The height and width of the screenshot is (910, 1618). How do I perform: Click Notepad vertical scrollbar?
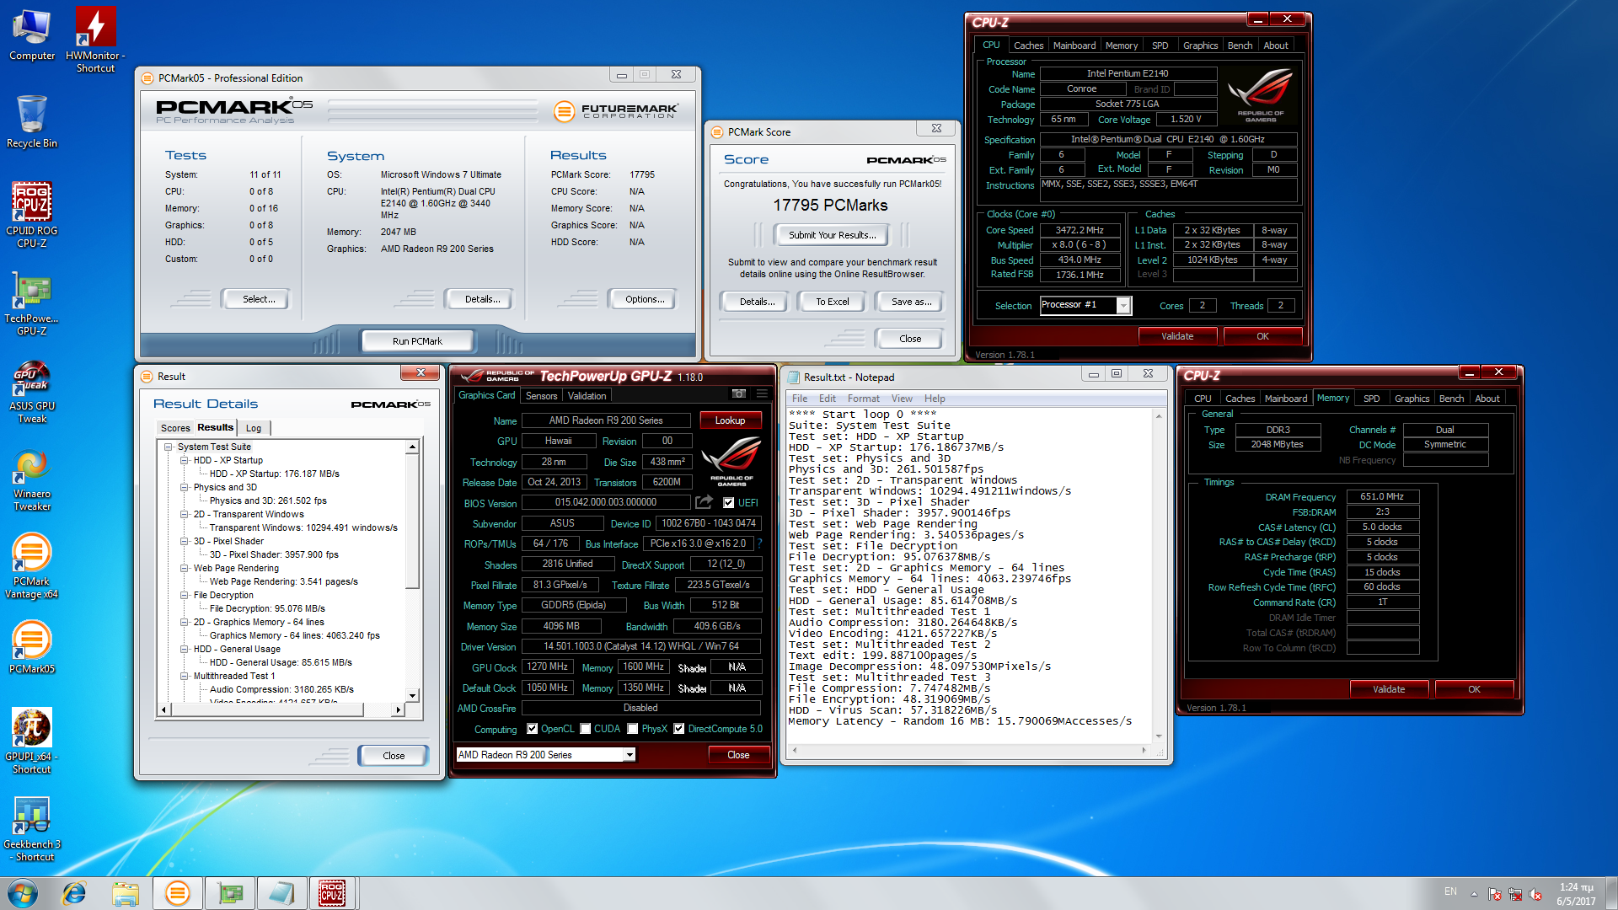click(1159, 575)
